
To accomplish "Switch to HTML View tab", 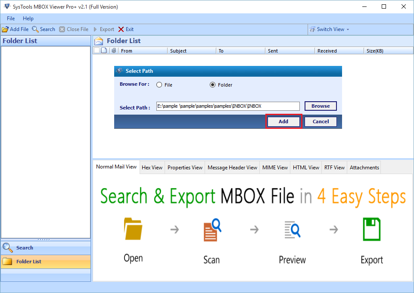I will pos(306,168).
